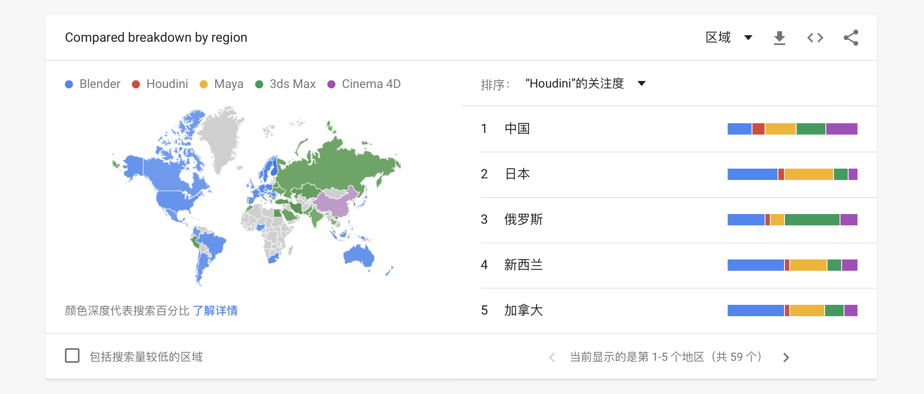Click the Maya legend yellow dot
Viewport: 924px width, 394px height.
click(x=204, y=84)
